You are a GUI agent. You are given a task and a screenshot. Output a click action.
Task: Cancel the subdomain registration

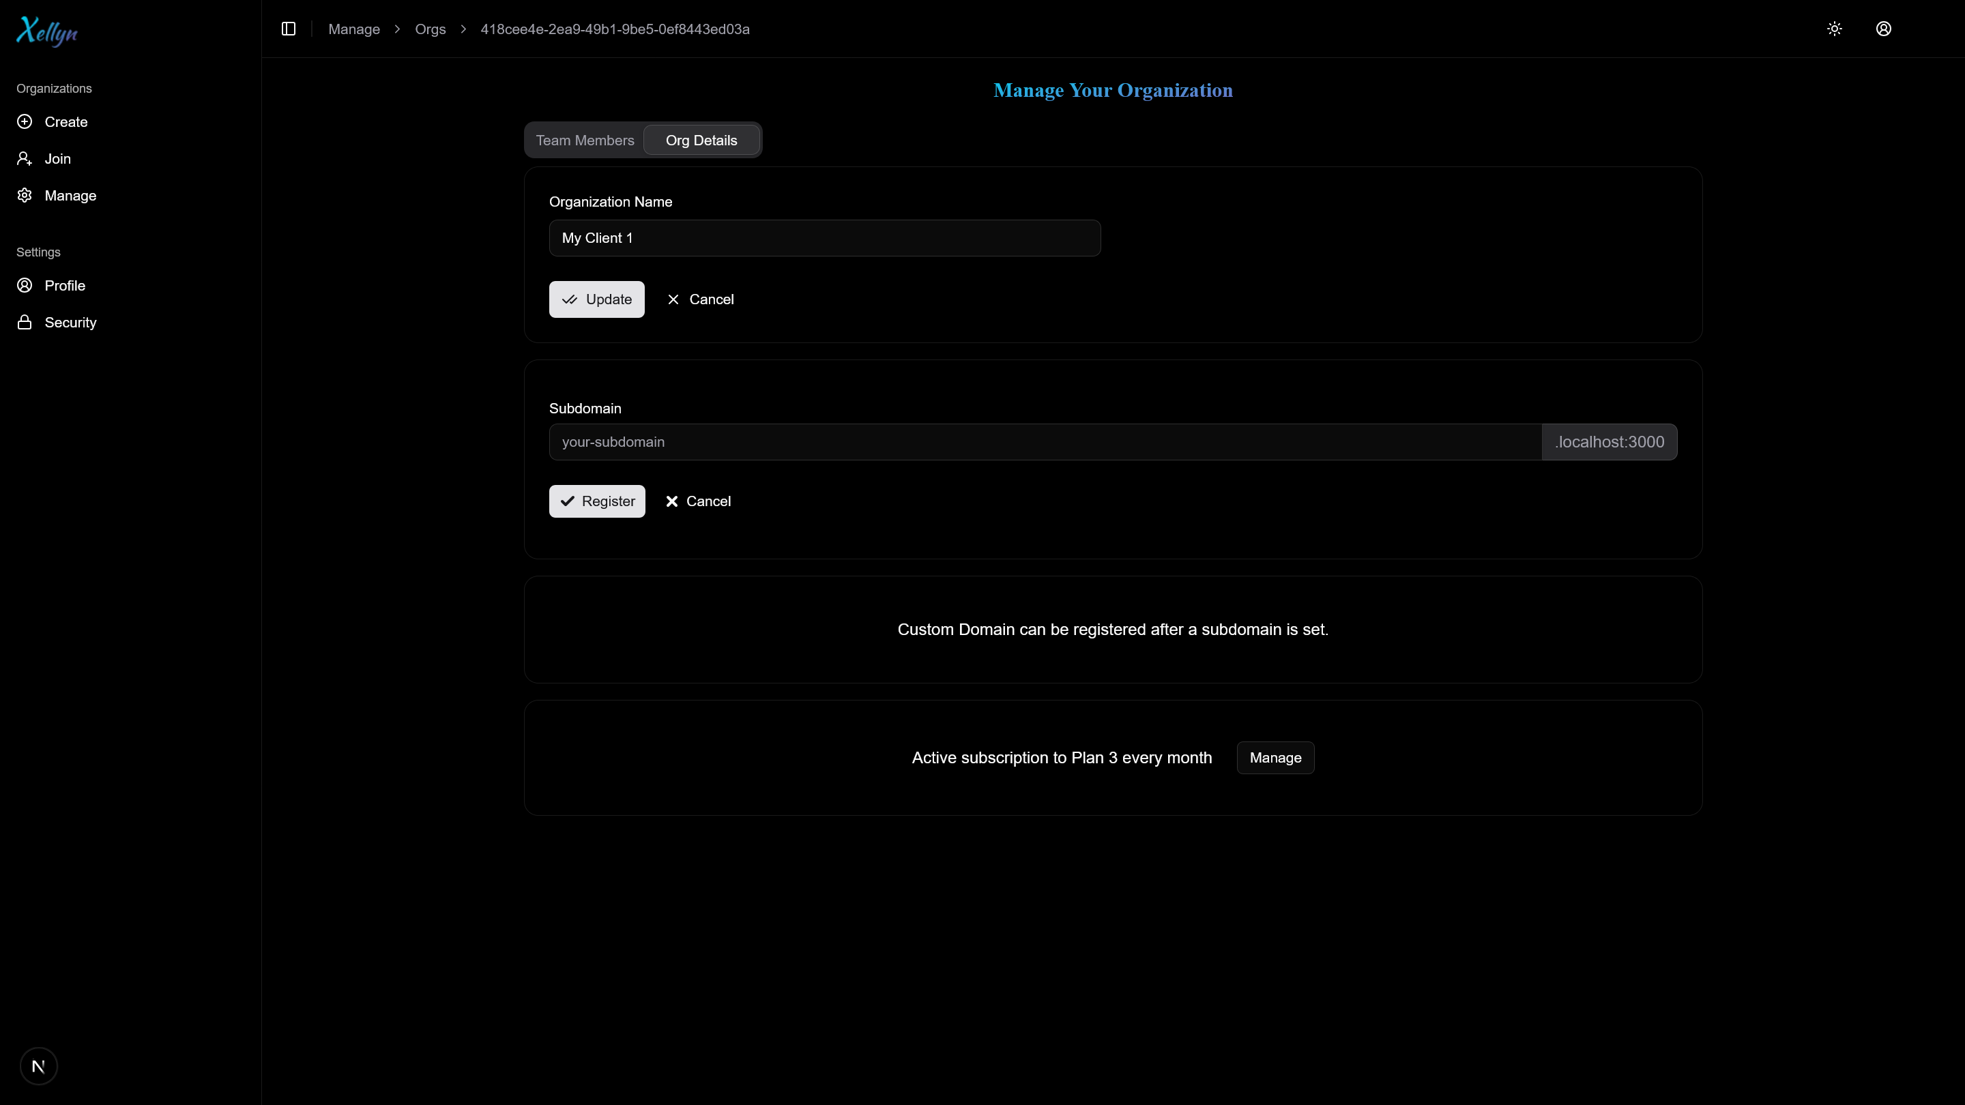point(698,501)
